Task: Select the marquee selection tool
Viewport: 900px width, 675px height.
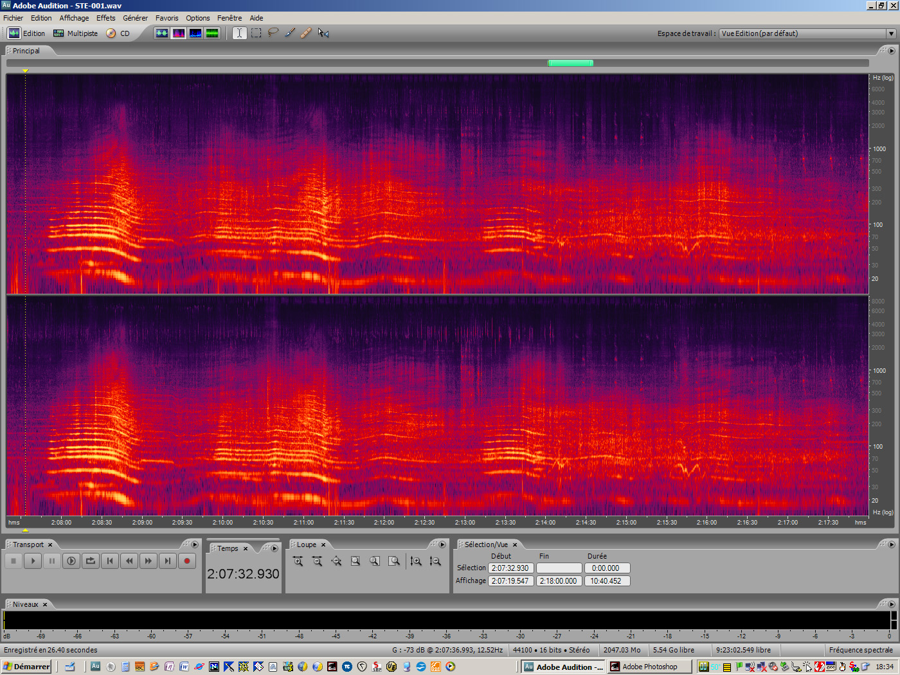Action: pyautogui.click(x=255, y=33)
